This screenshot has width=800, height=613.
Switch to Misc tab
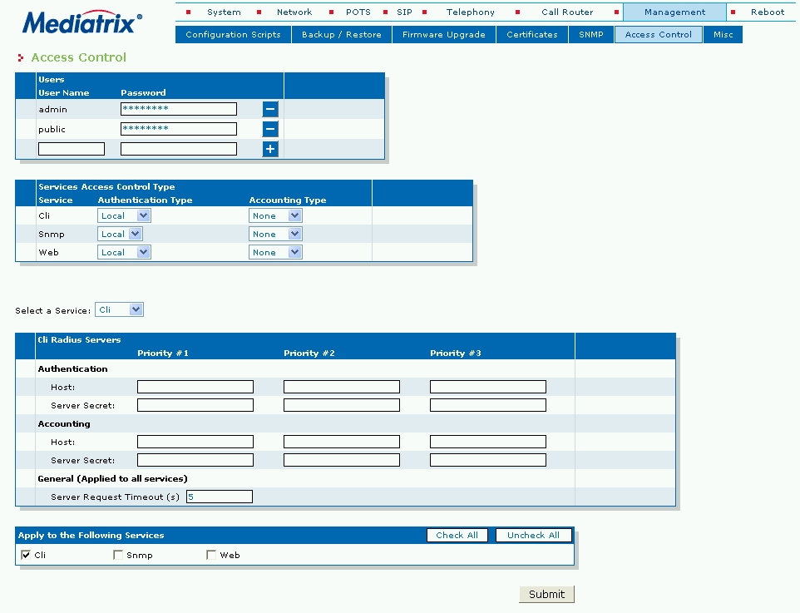pyautogui.click(x=723, y=35)
